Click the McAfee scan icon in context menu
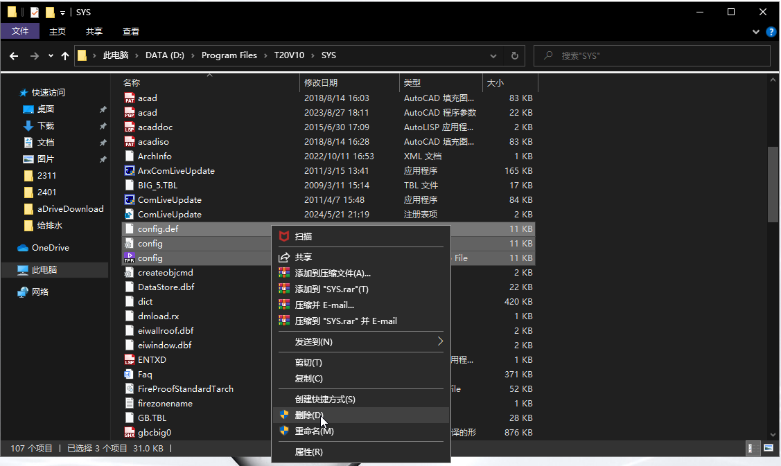 pos(284,236)
